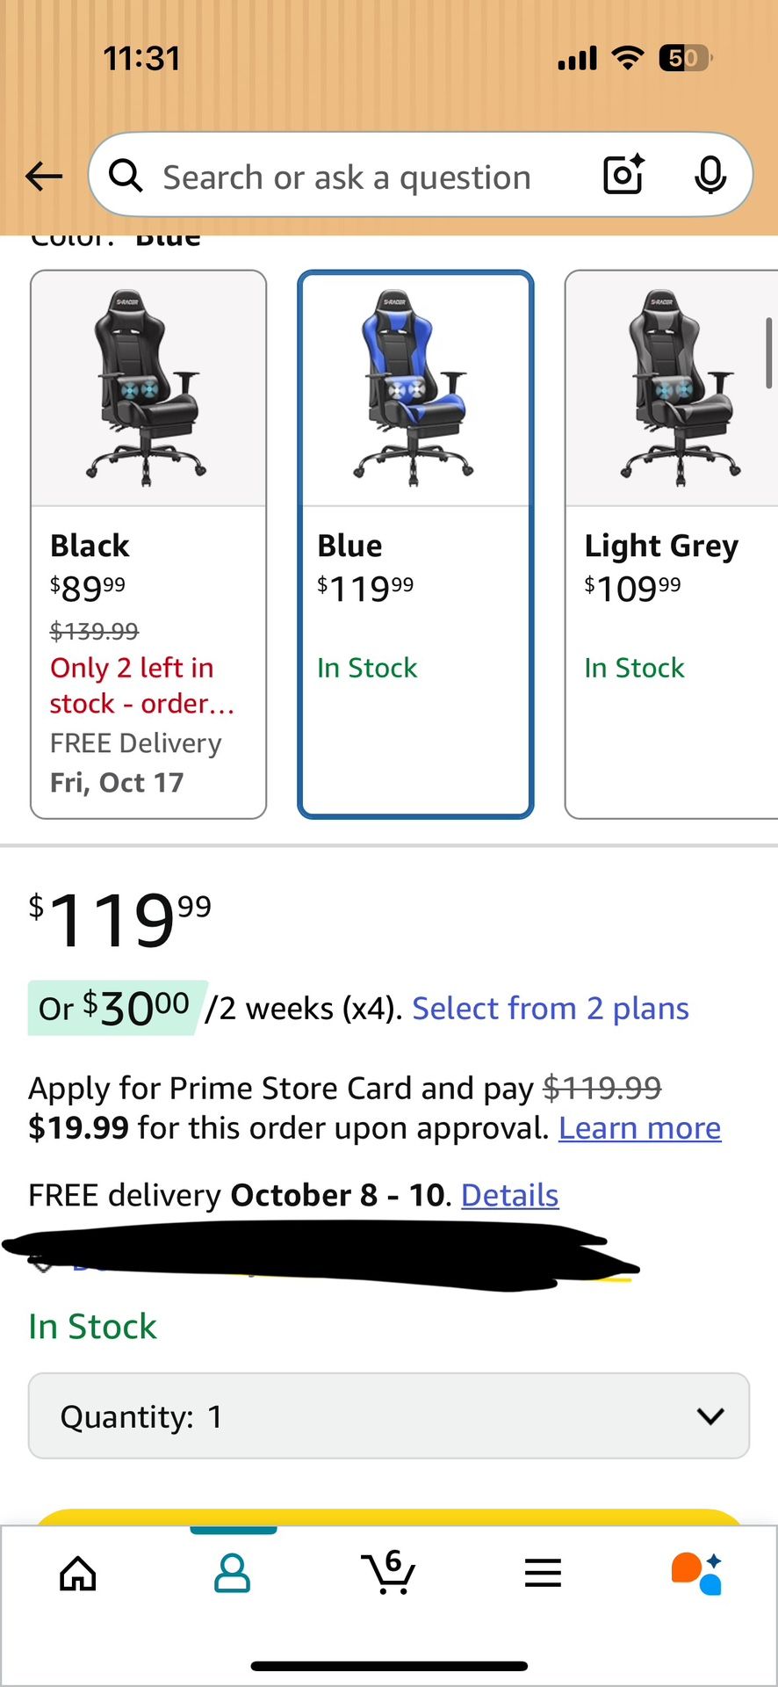This screenshot has width=778, height=1687.
Task: Open camera lens visual search
Action: pyautogui.click(x=623, y=175)
